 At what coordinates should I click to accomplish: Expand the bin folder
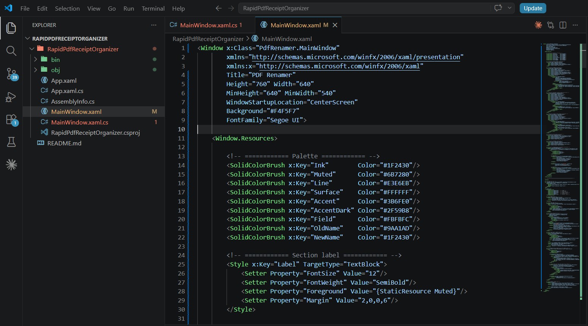(x=36, y=60)
